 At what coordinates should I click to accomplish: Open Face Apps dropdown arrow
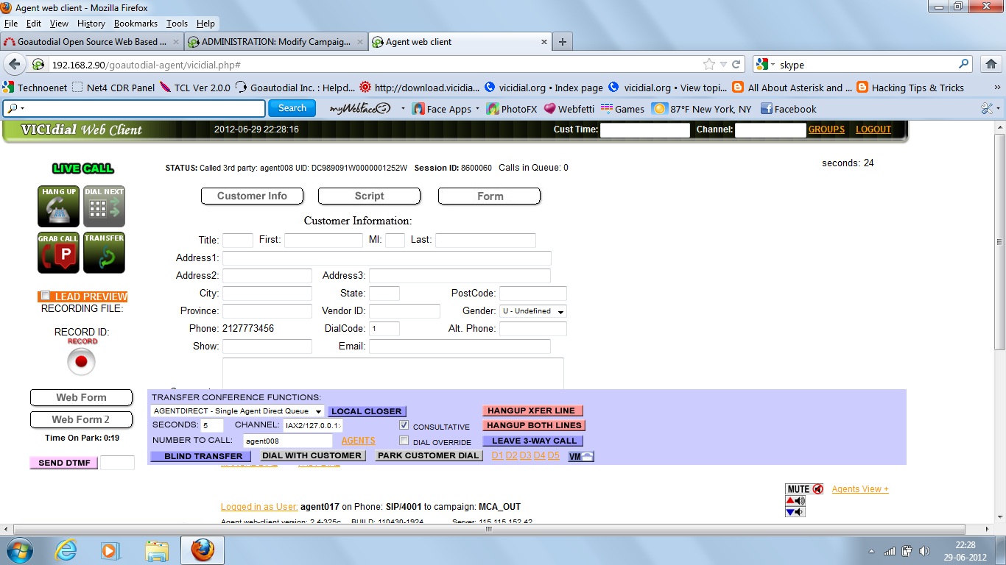[477, 109]
